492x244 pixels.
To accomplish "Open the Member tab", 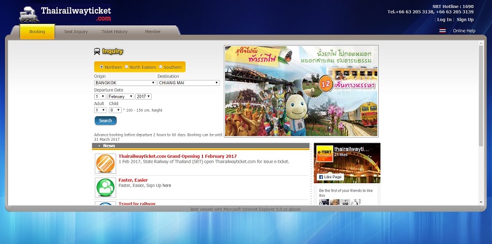I will 153,32.
